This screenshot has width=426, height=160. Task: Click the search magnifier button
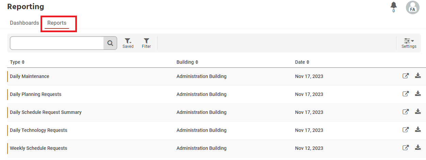point(110,43)
